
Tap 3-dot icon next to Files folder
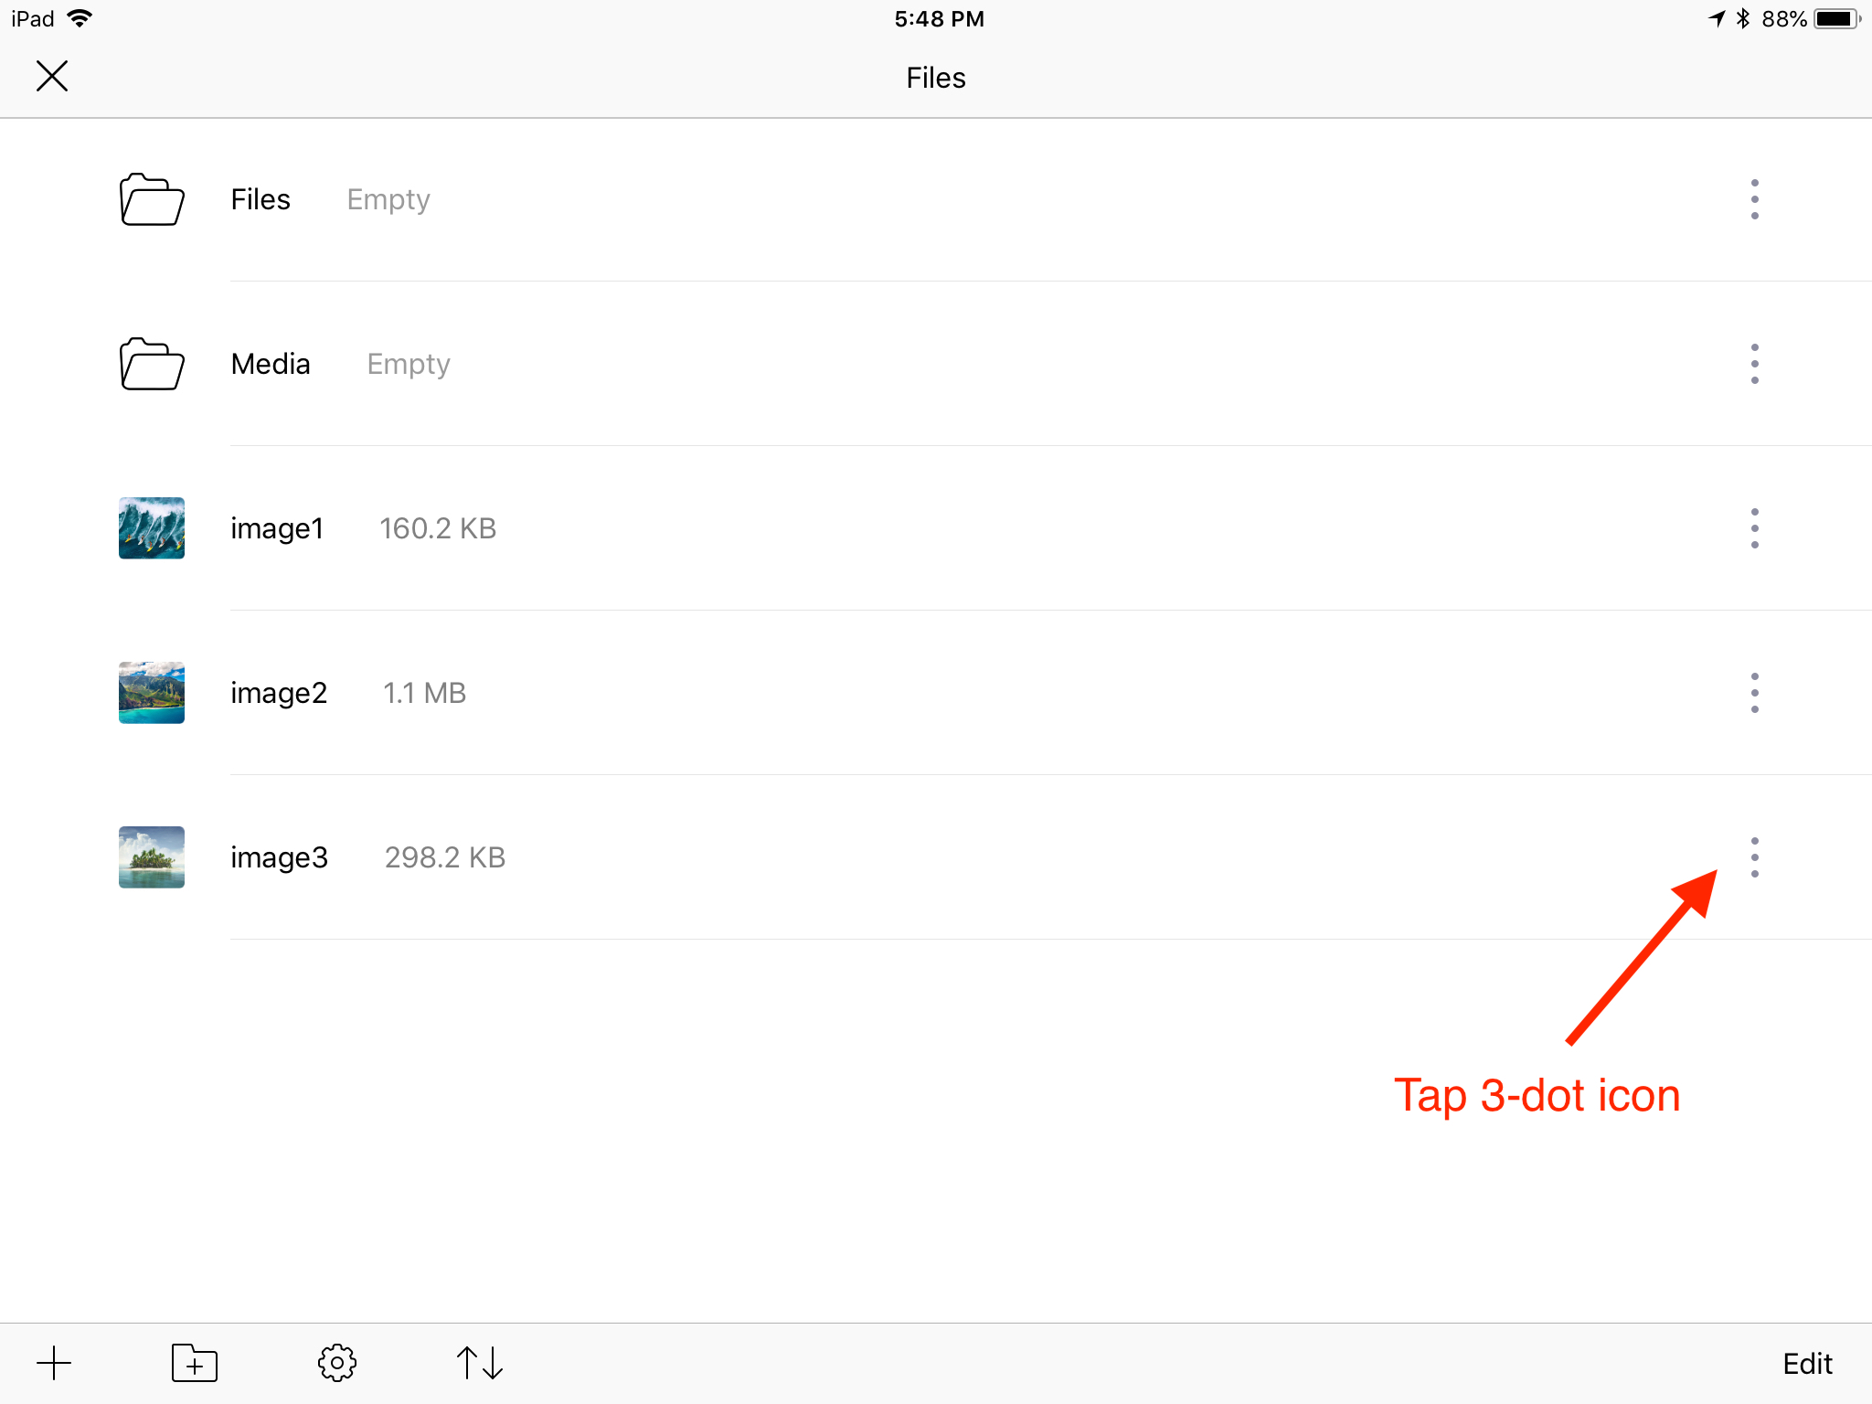click(1756, 197)
